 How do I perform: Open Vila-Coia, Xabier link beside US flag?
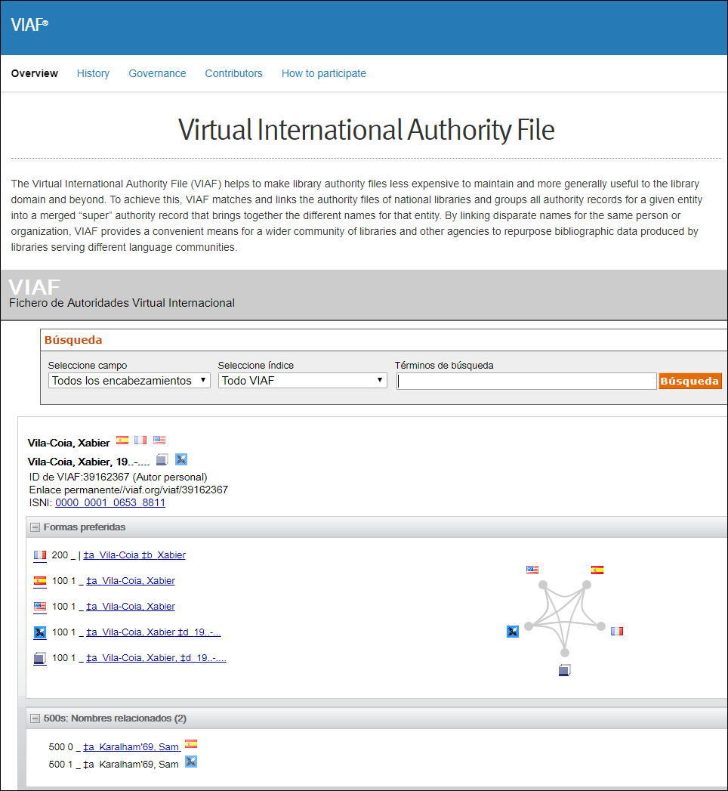click(131, 607)
